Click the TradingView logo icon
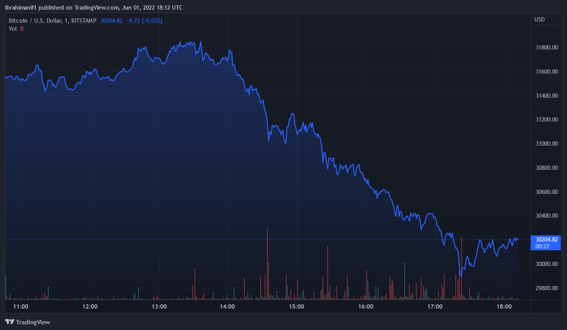 point(10,322)
